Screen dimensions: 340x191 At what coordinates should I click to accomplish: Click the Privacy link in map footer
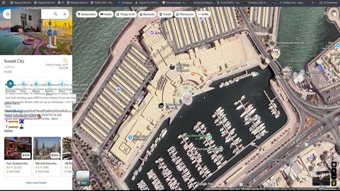coord(292,189)
